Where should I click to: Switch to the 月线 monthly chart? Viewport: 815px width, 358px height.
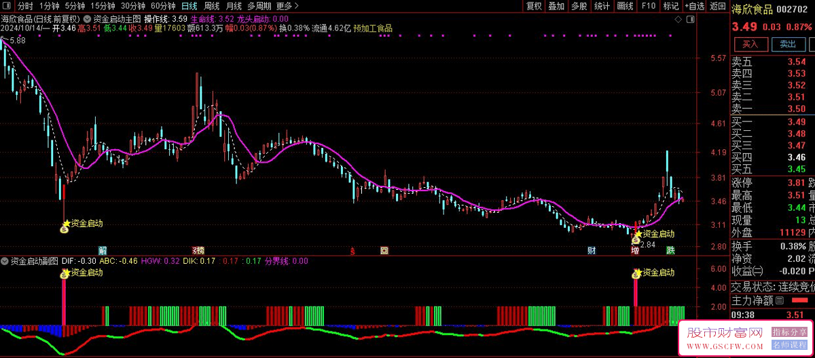pyautogui.click(x=234, y=6)
